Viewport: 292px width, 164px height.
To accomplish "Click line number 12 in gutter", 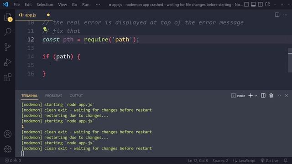I will [x=31, y=40].
